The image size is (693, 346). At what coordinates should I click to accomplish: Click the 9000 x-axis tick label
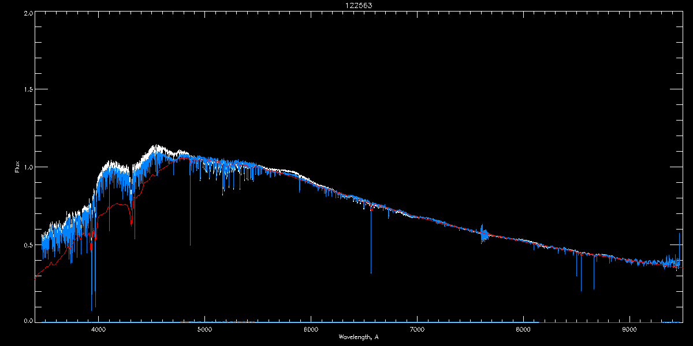pos(629,329)
